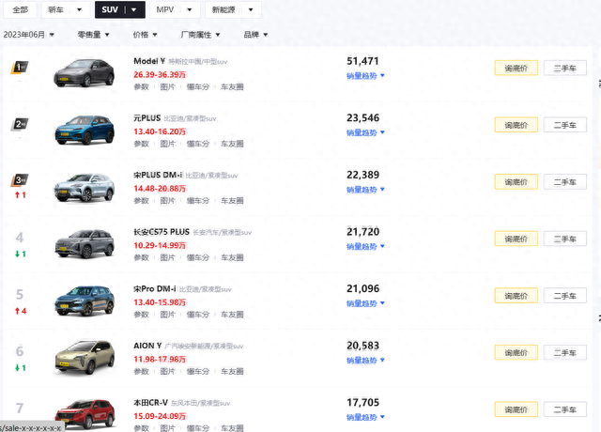Click 二手车 button for AION Y

(x=565, y=353)
